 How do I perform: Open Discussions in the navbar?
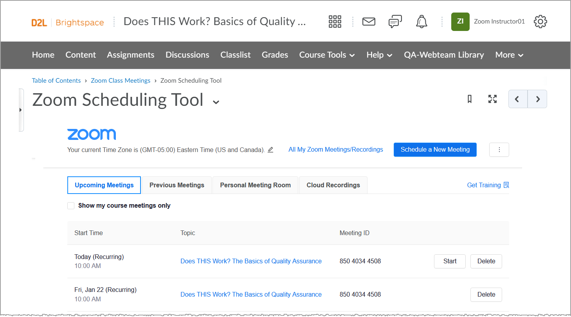coord(187,55)
